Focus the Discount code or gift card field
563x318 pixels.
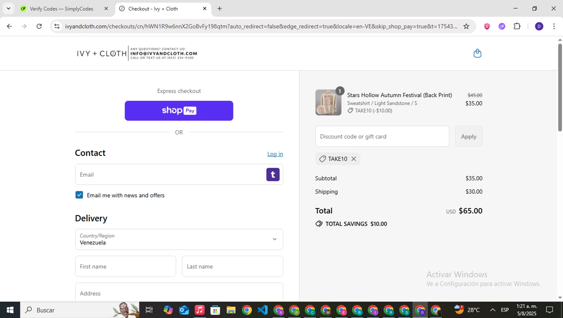click(x=382, y=136)
